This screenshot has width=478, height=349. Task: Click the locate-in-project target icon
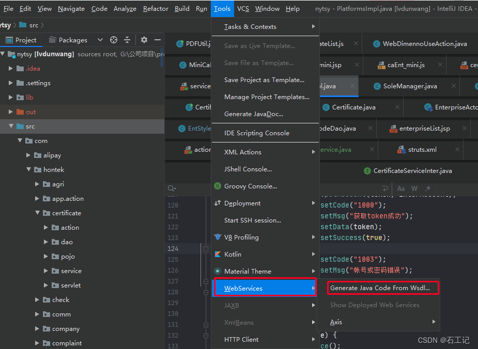pos(113,40)
